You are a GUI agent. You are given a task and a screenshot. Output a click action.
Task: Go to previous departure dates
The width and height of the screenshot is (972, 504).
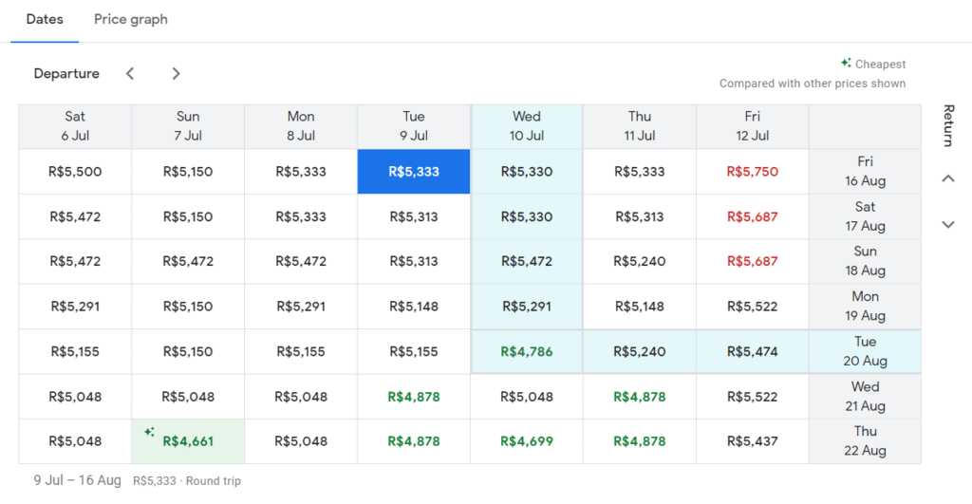(130, 74)
